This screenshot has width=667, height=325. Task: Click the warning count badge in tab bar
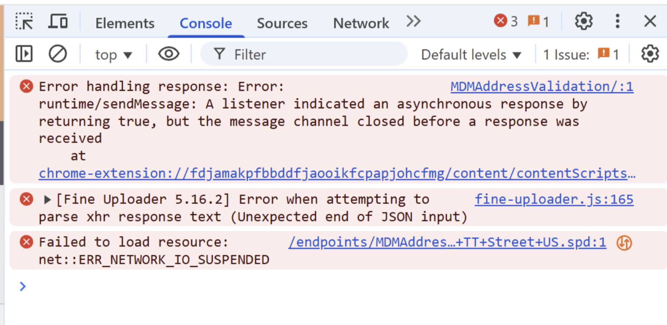(x=538, y=21)
